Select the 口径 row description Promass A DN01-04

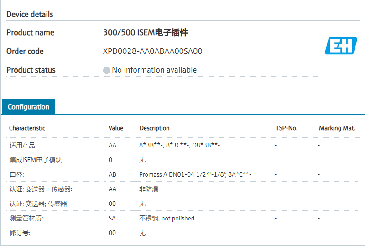tap(195, 174)
